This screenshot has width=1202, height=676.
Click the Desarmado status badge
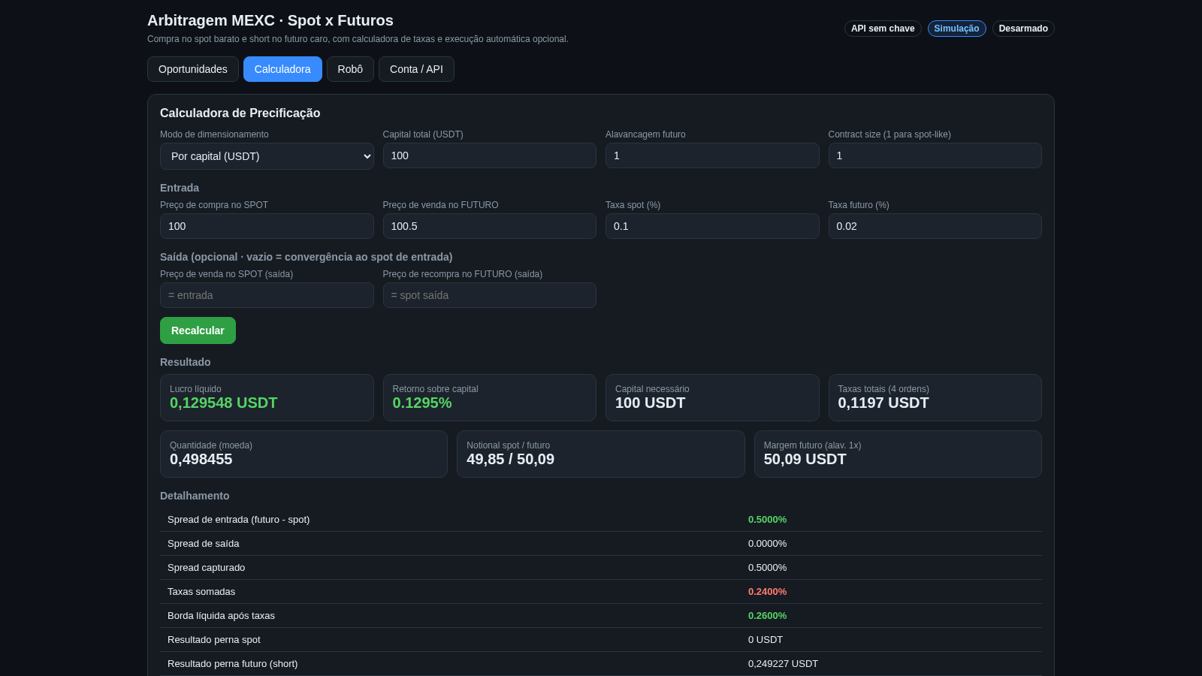[1023, 29]
